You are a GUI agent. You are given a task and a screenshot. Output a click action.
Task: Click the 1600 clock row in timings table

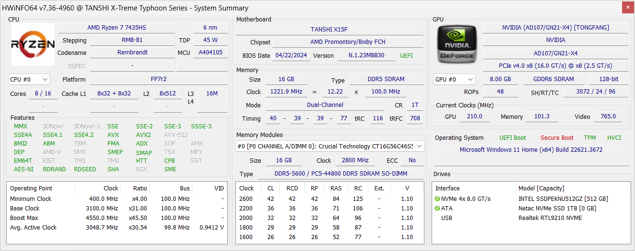coord(329,237)
